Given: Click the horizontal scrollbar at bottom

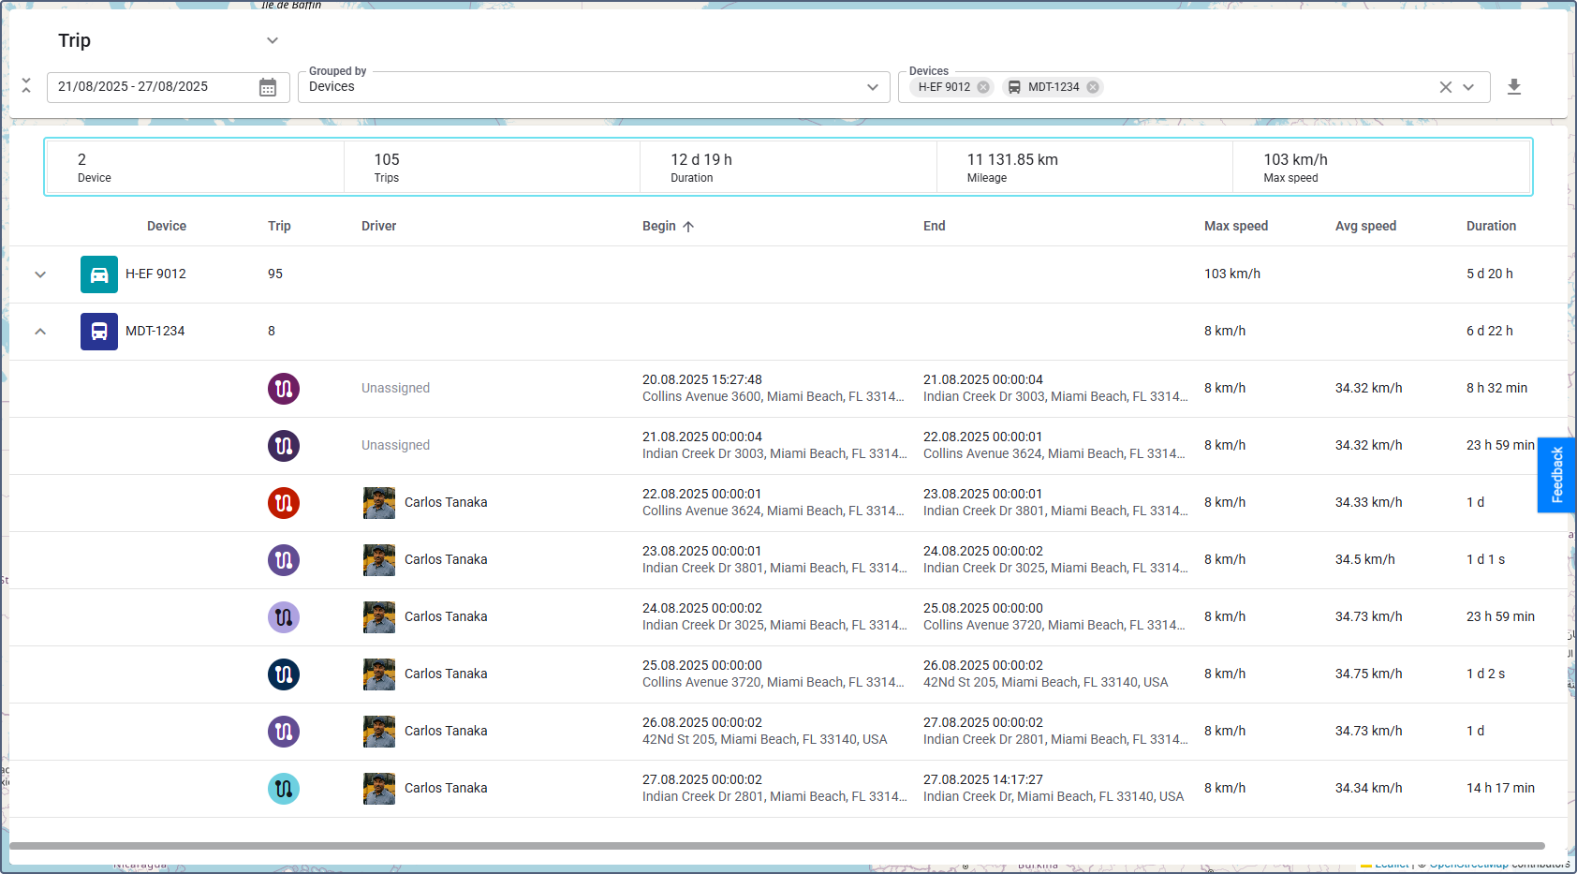Looking at the screenshot, I should [776, 846].
